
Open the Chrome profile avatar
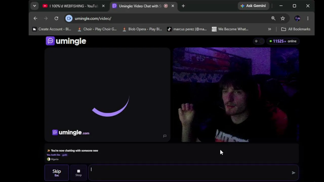pyautogui.click(x=297, y=18)
